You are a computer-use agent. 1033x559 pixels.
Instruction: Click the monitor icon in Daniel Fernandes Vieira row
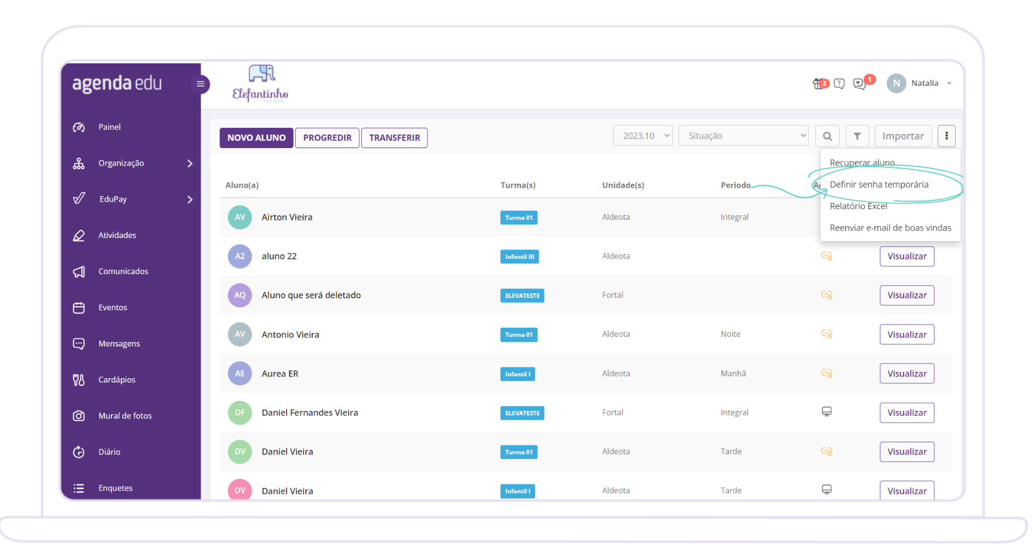[827, 412]
